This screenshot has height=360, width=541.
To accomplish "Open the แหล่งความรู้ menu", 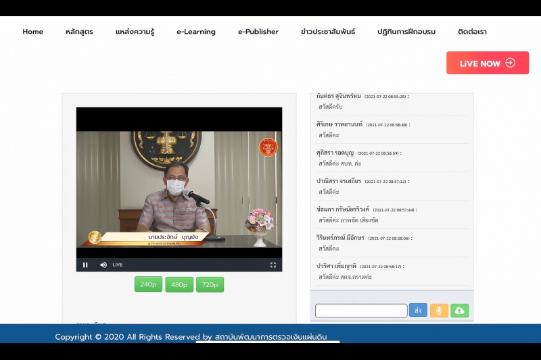I will [x=135, y=32].
